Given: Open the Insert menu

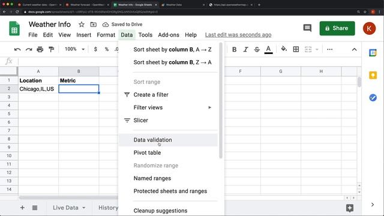Looking at the screenshot, I should [x=84, y=35].
